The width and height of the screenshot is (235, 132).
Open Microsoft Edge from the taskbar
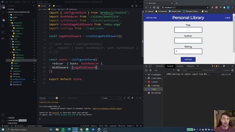pos(69,129)
